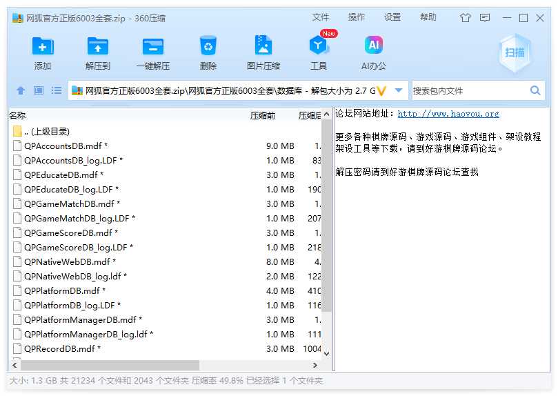558x396 pixels.
Task: Click the file icon of QPEducateDB.mdf
Action: coord(17,175)
